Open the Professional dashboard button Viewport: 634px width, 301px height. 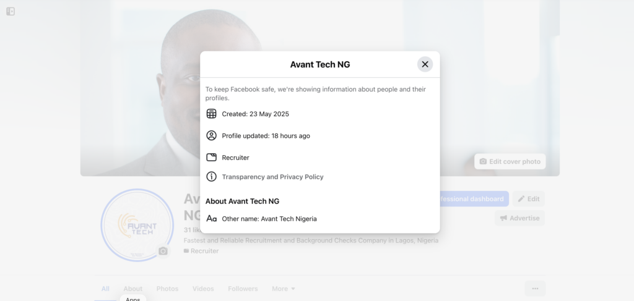[474, 199]
